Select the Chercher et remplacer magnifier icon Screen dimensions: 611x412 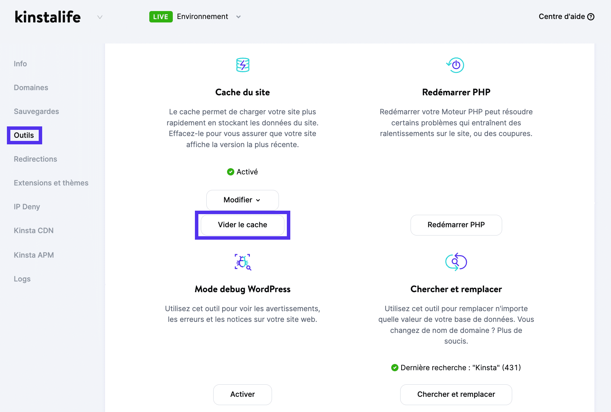(456, 262)
